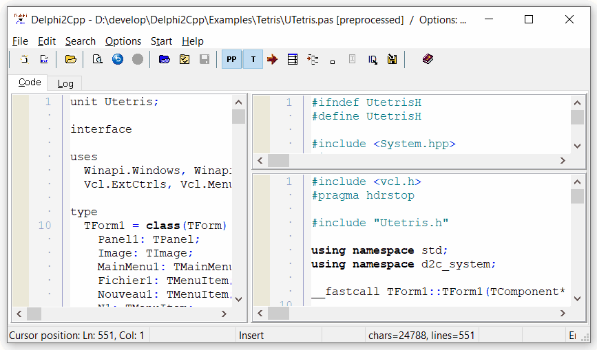The width and height of the screenshot is (597, 350).
Task: Click the grayed-out text cursor icon
Action: point(352,59)
